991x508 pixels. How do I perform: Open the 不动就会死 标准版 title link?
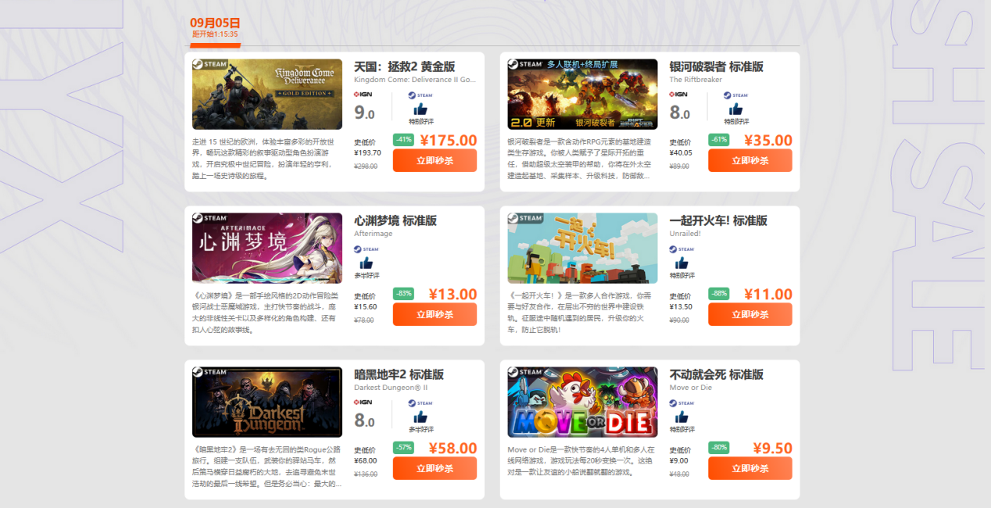tap(717, 374)
